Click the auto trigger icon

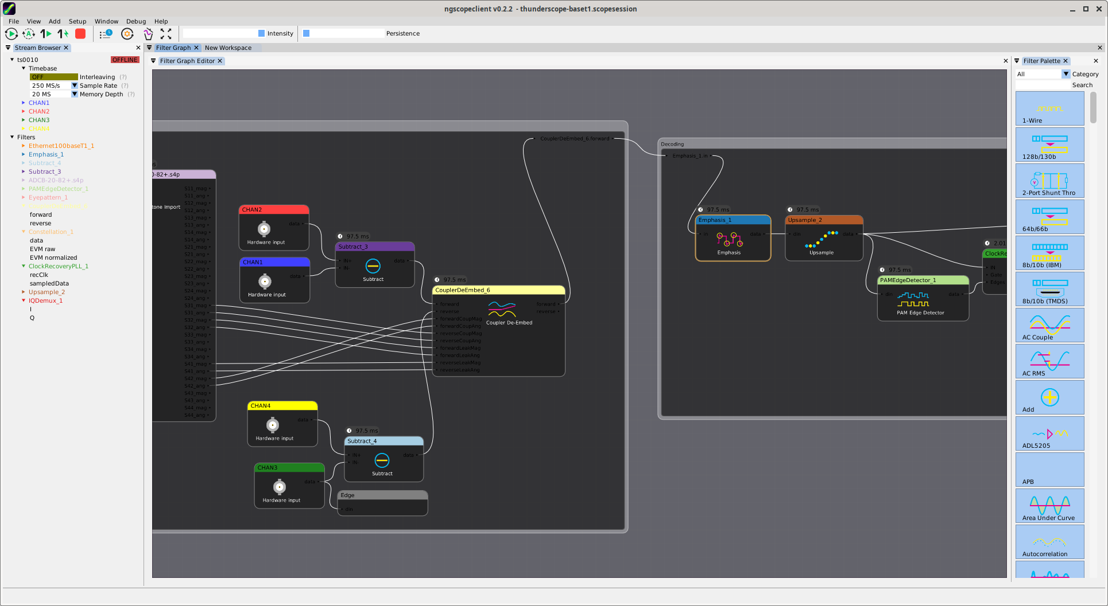29,34
